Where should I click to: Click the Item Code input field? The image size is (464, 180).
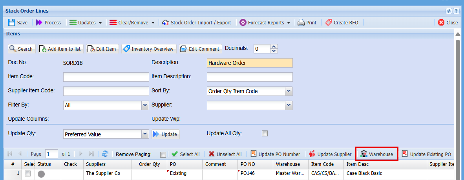point(106,77)
